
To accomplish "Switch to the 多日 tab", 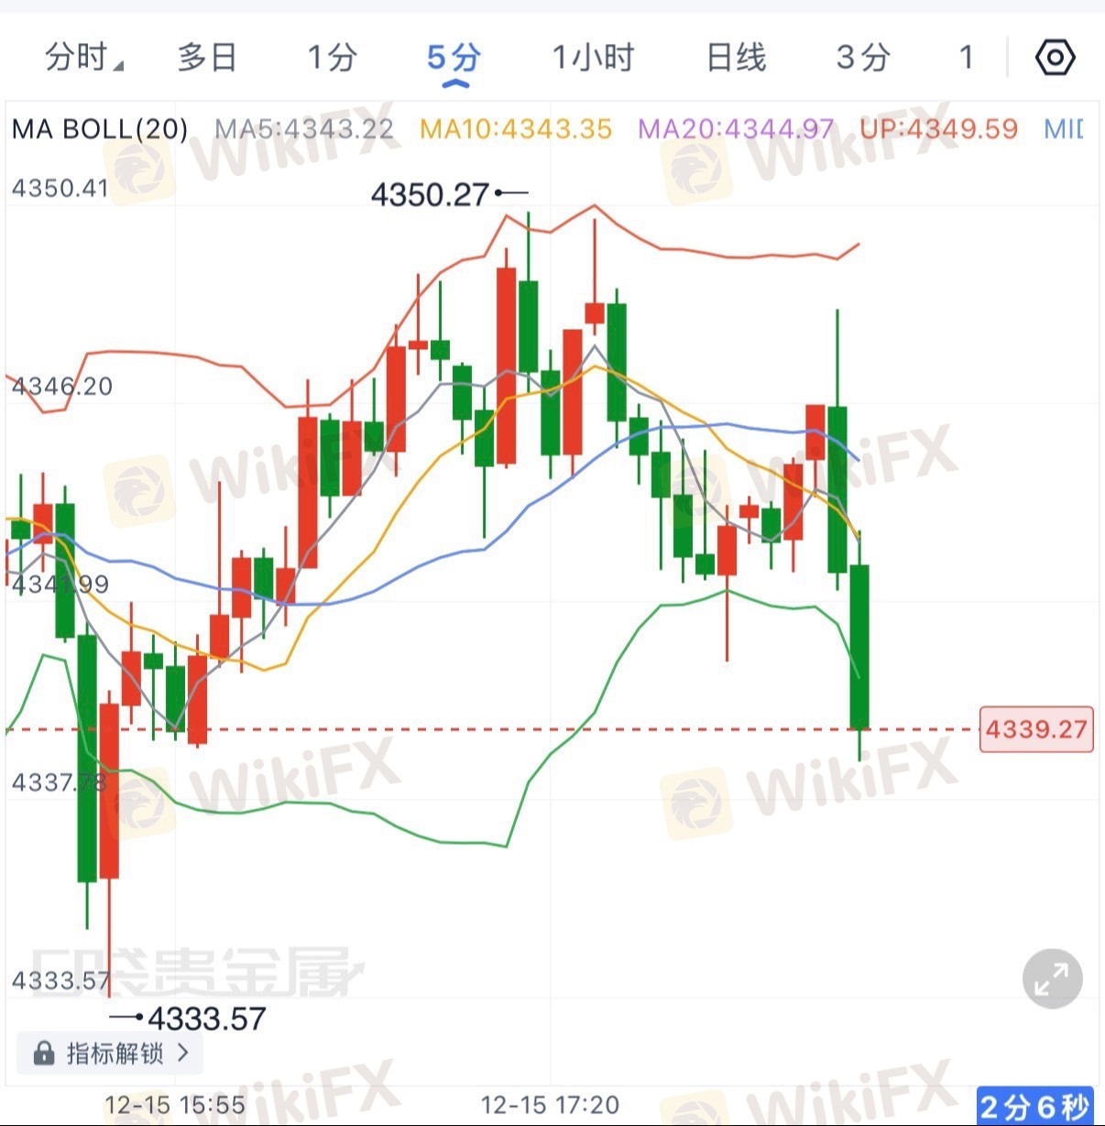I will click(x=207, y=58).
